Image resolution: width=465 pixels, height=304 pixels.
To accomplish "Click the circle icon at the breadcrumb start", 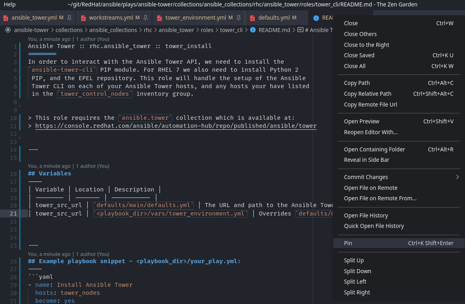I will 8,30.
